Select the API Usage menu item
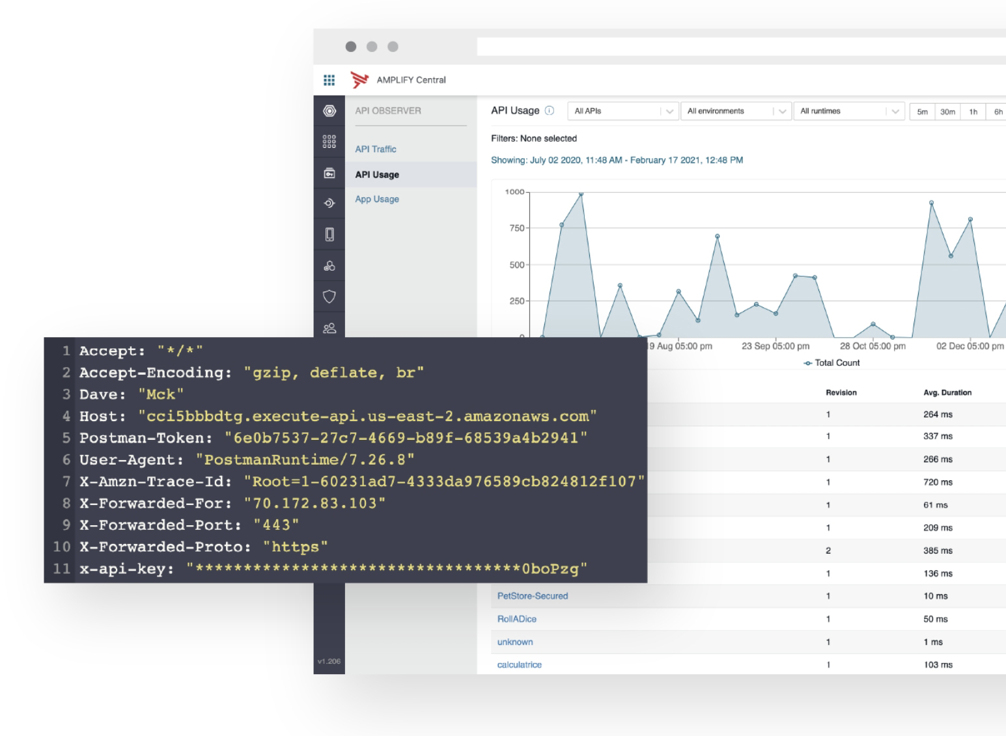Viewport: 1006px width, 736px height. tap(377, 174)
